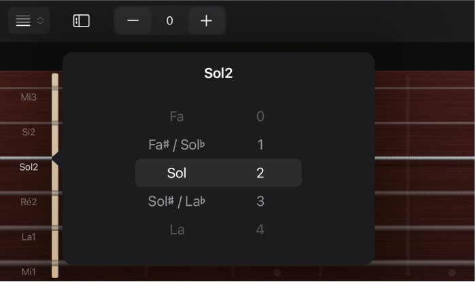Image resolution: width=476 pixels, height=282 pixels.
Task: Pick octave 3 in the octave column
Action: click(x=260, y=201)
